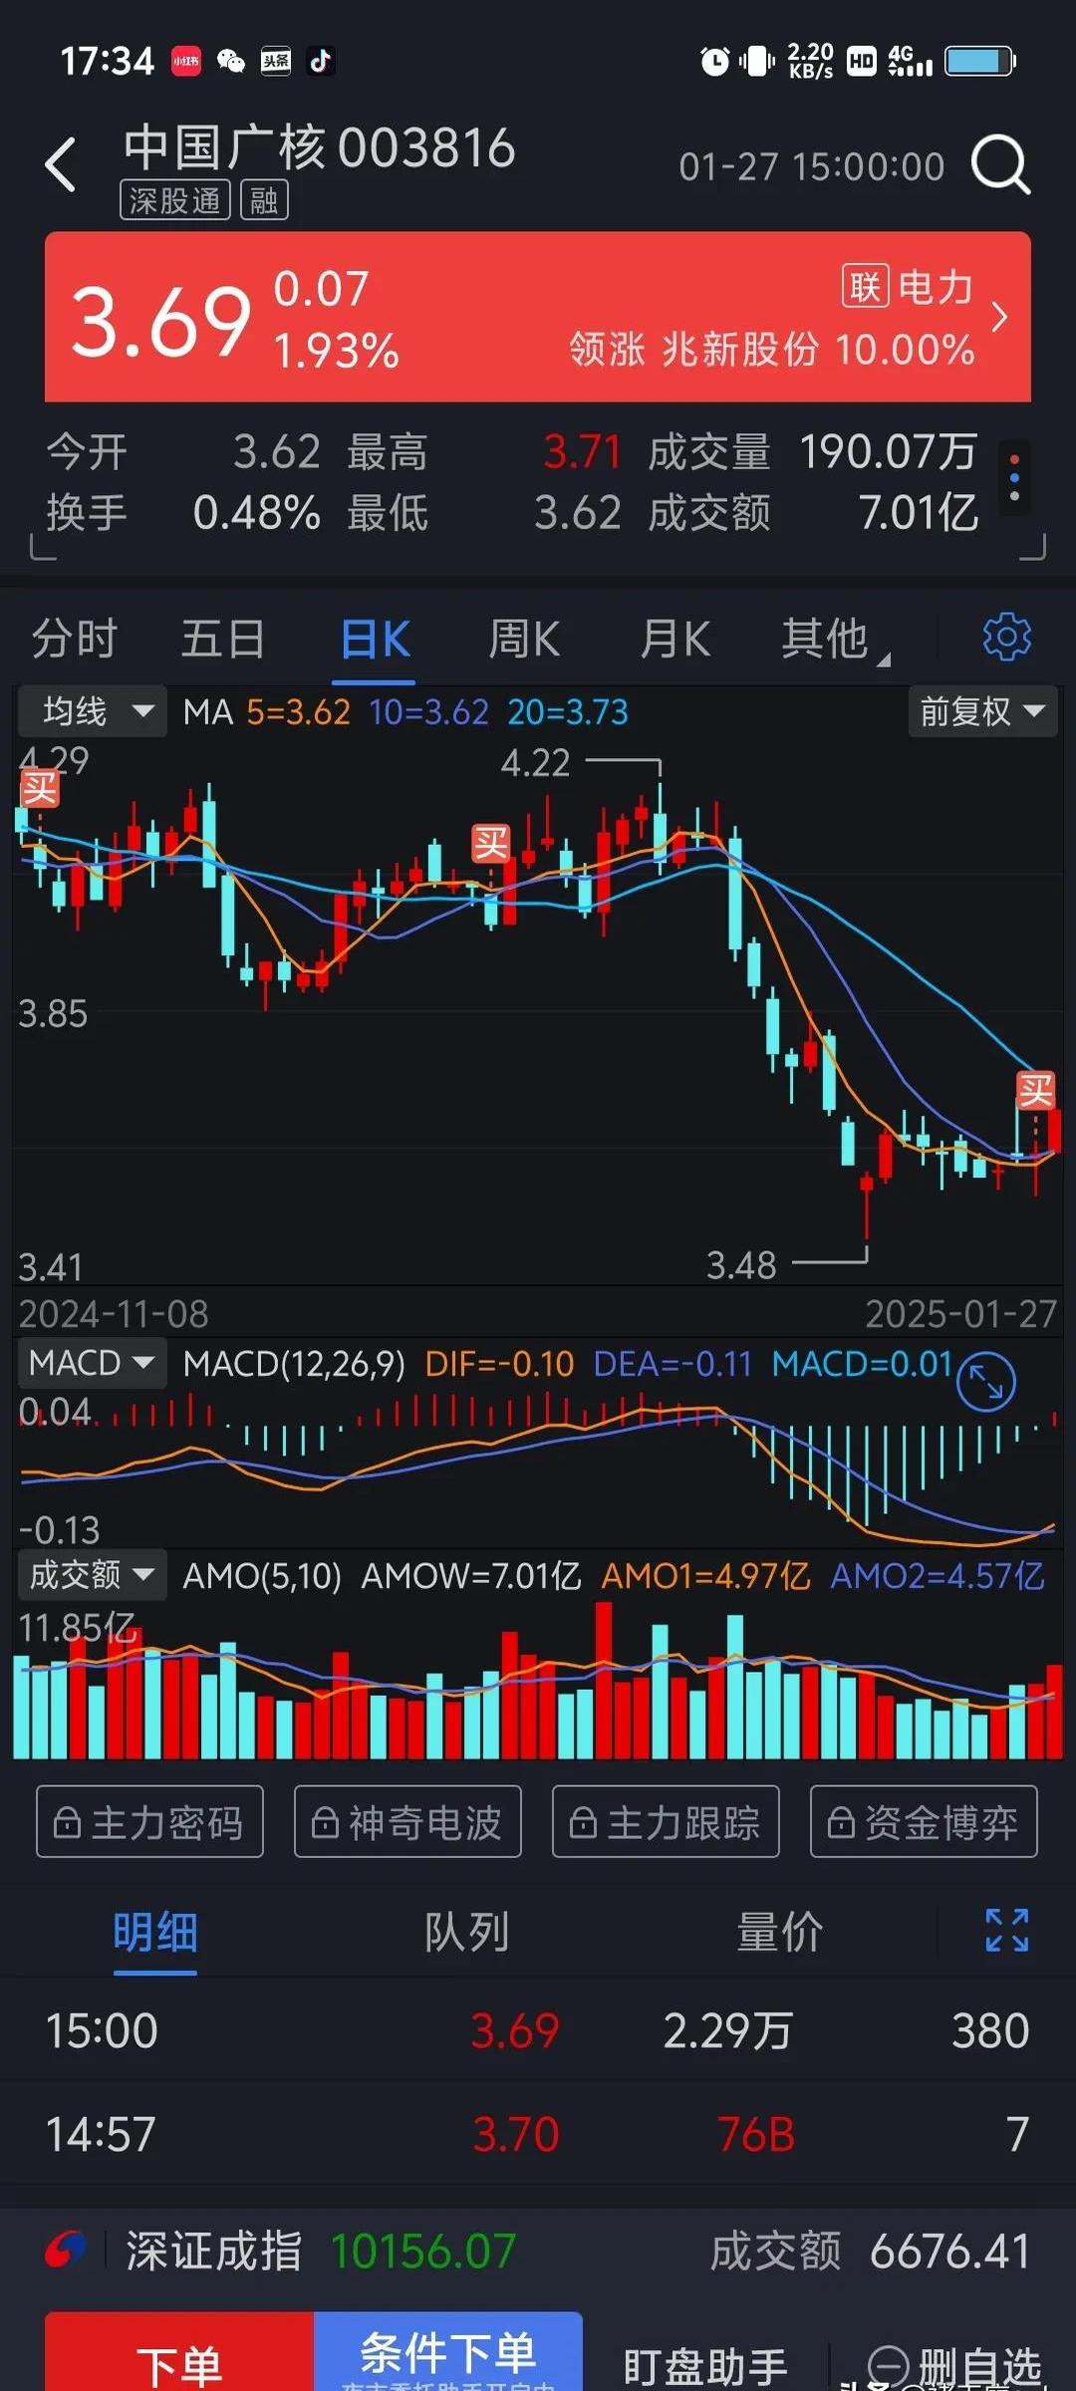Image resolution: width=1076 pixels, height=2391 pixels.
Task: Tap the first 买 marker on chart
Action: coord(40,789)
